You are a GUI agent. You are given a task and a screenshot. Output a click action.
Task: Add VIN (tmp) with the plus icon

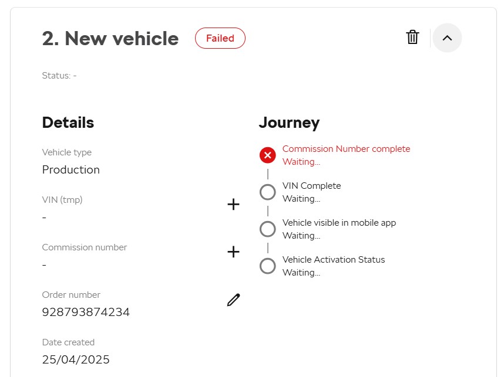coord(233,205)
